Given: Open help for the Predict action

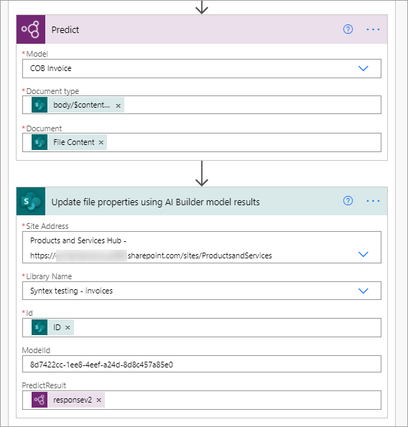Looking at the screenshot, I should point(348,29).
